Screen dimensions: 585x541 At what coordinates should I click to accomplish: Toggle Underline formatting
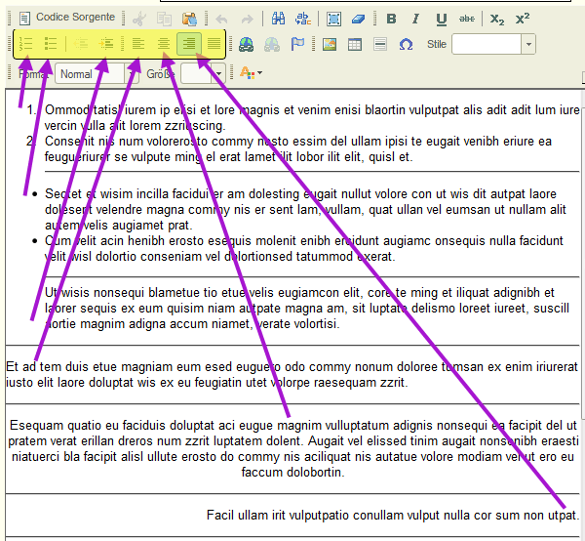(442, 19)
